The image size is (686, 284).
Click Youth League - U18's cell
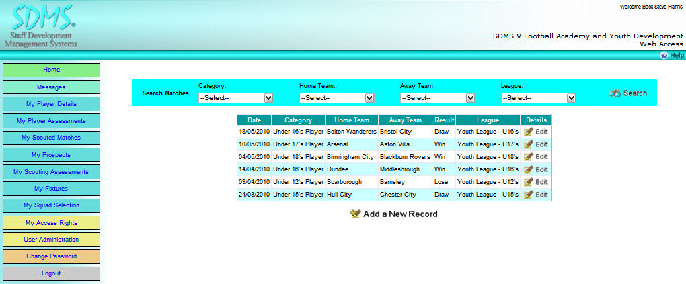click(x=488, y=157)
